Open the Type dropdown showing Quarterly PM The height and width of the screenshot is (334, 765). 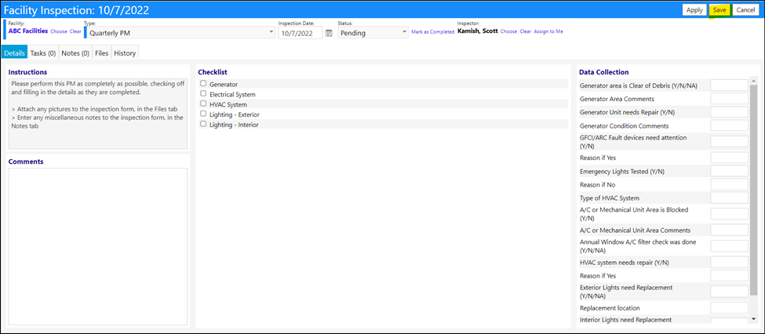180,33
